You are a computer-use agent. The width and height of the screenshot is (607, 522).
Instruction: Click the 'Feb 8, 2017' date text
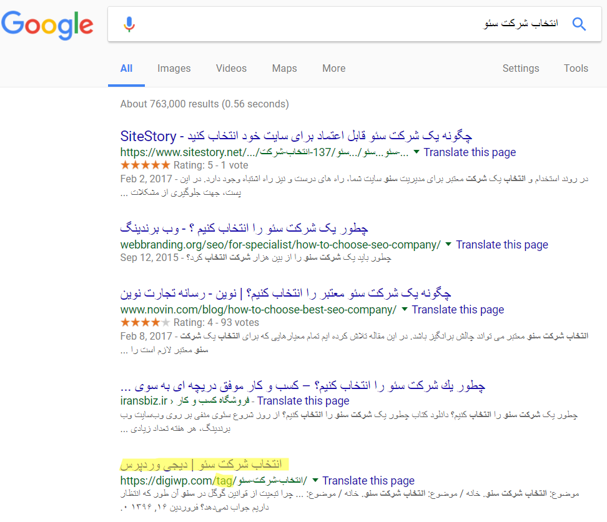146,337
